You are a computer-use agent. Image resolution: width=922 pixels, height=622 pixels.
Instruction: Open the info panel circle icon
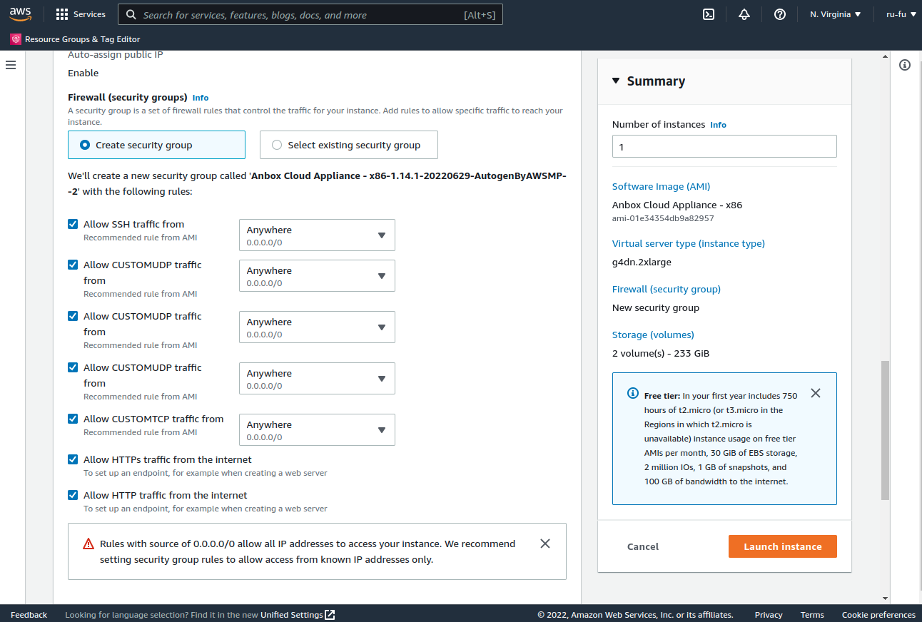[x=905, y=65]
